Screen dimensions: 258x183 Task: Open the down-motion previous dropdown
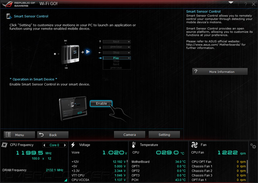point(117,47)
